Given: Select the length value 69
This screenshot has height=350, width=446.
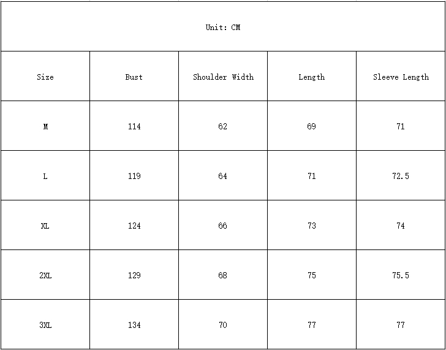Looking at the screenshot, I should [x=312, y=127].
